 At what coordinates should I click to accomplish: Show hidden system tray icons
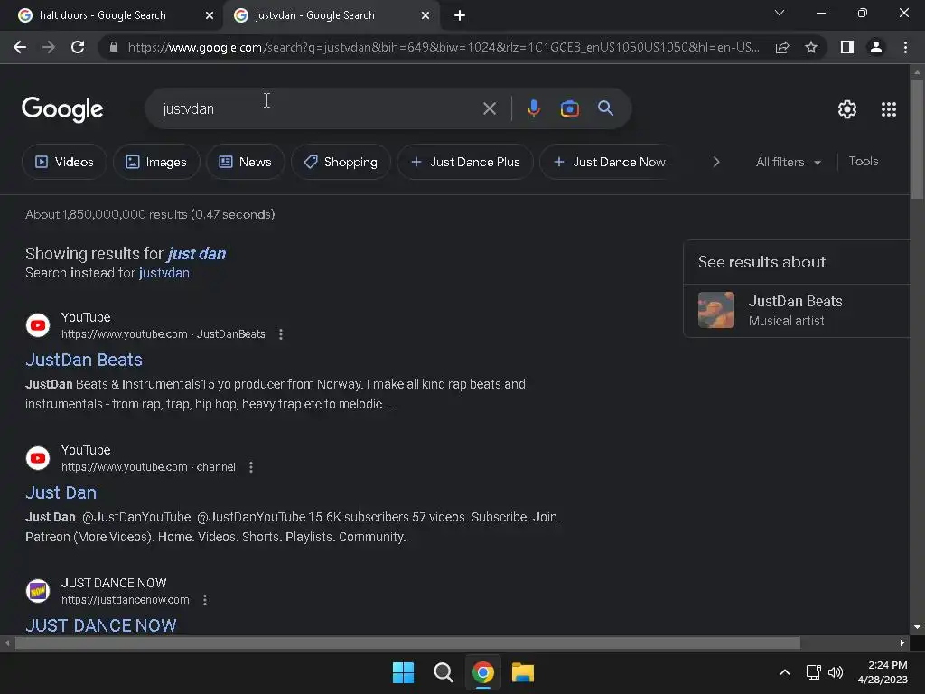pyautogui.click(x=785, y=672)
